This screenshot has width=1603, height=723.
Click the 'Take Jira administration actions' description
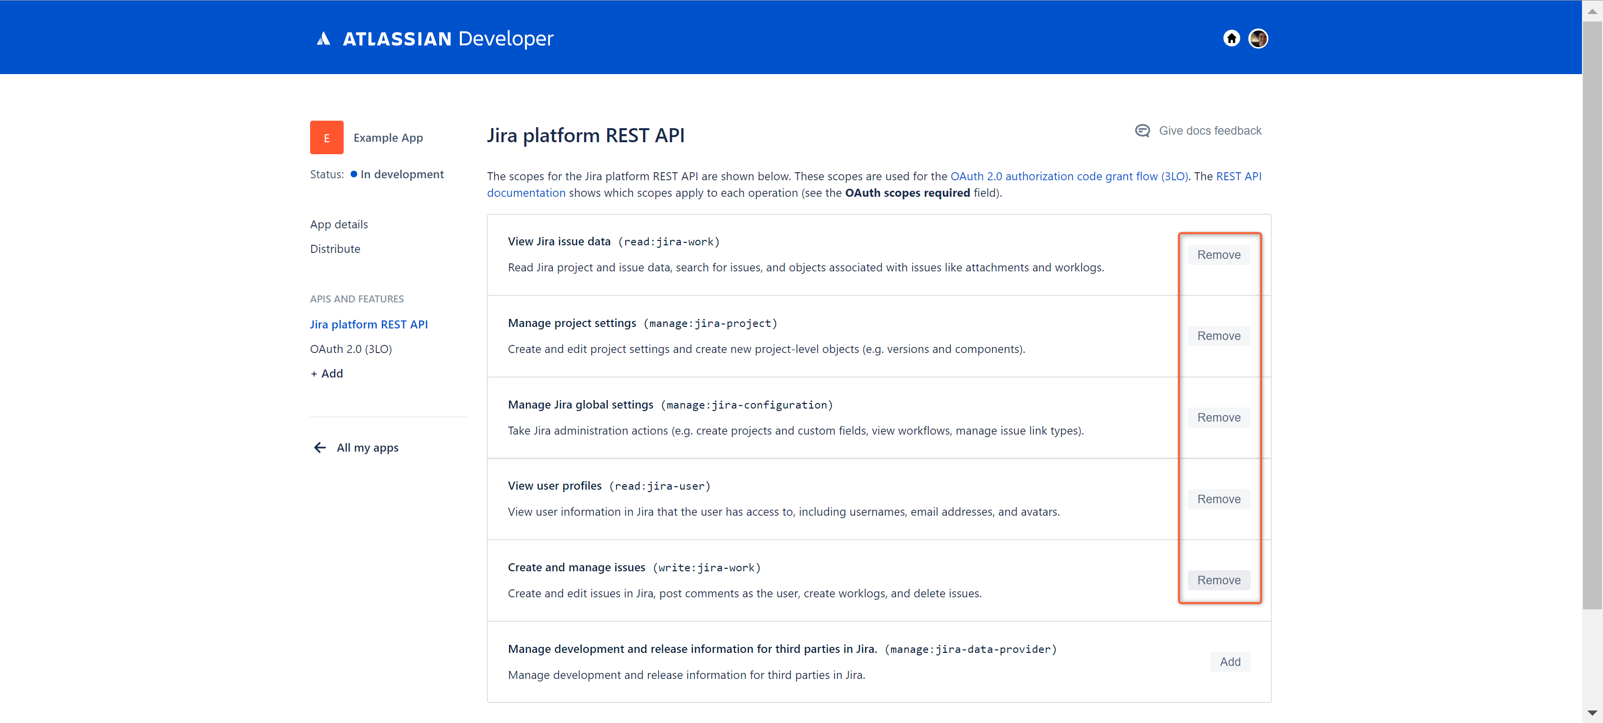pyautogui.click(x=796, y=431)
